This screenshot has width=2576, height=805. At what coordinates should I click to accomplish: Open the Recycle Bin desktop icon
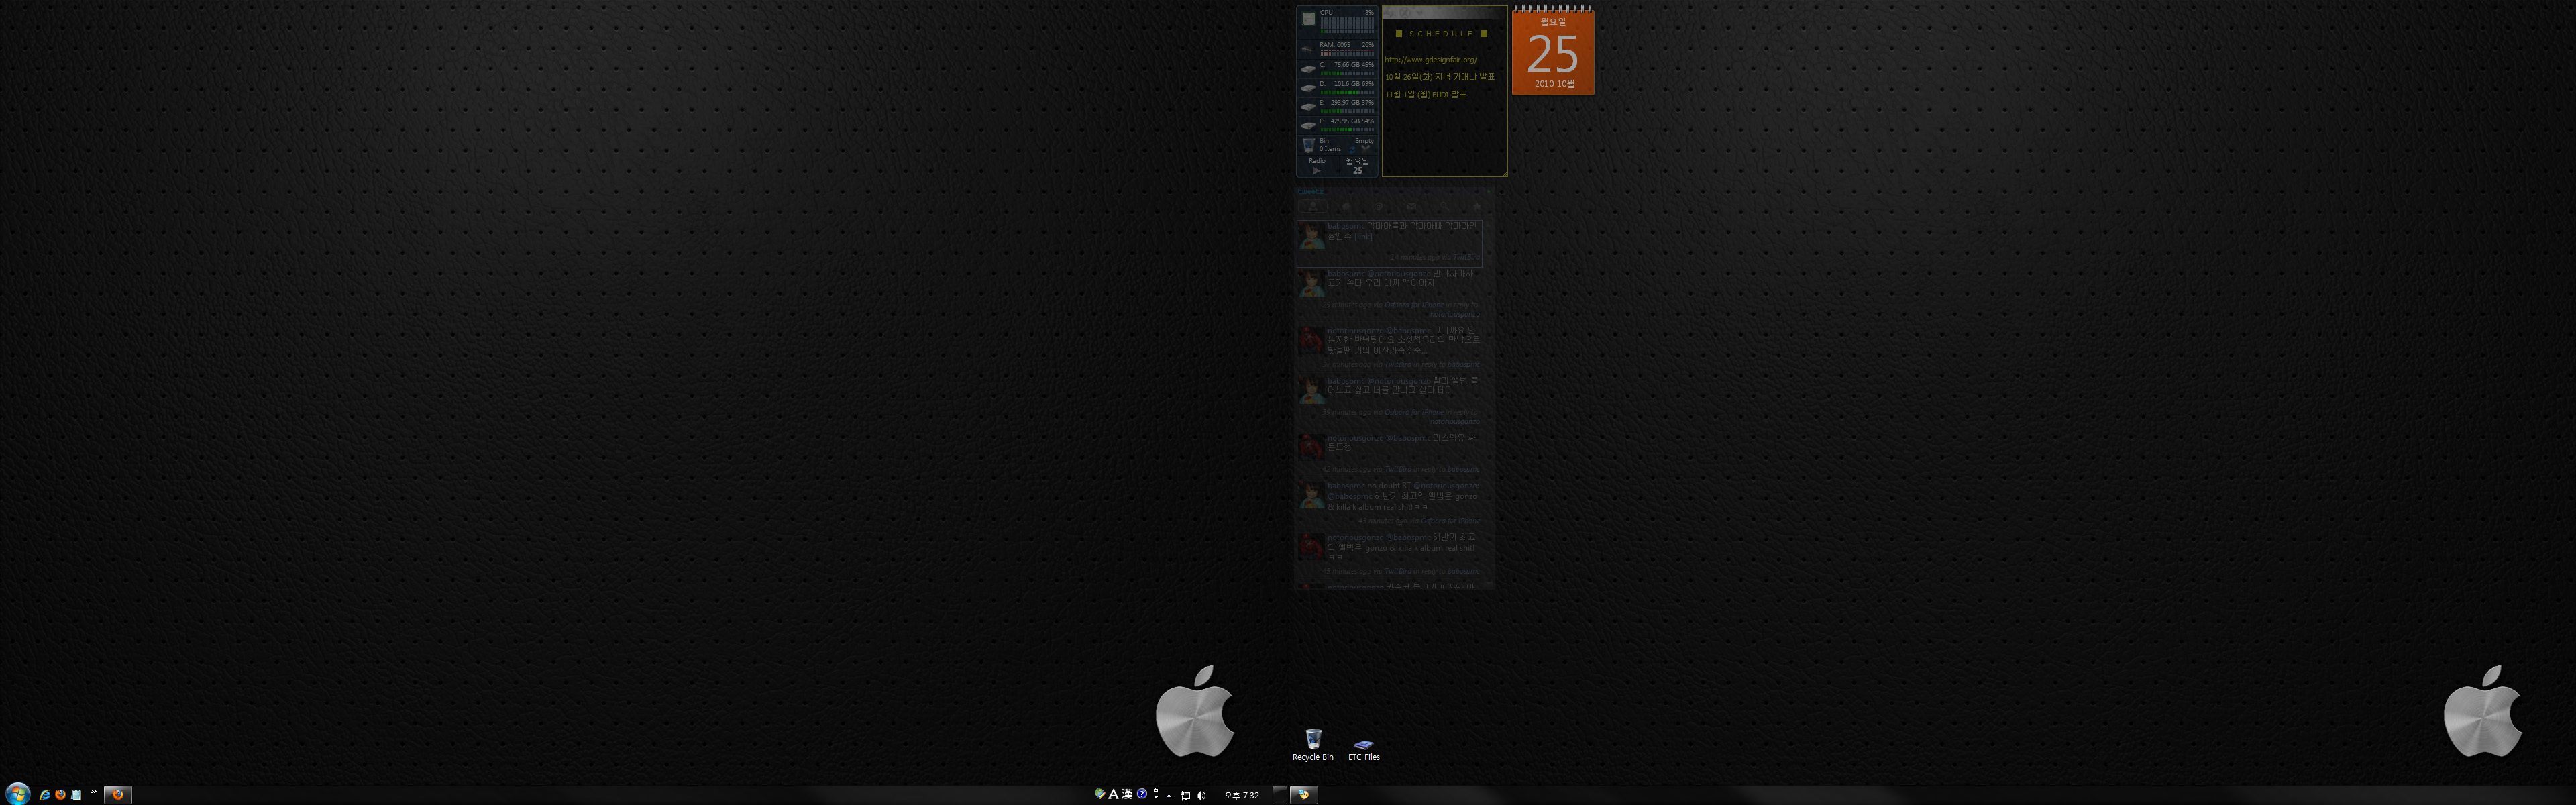(1313, 745)
